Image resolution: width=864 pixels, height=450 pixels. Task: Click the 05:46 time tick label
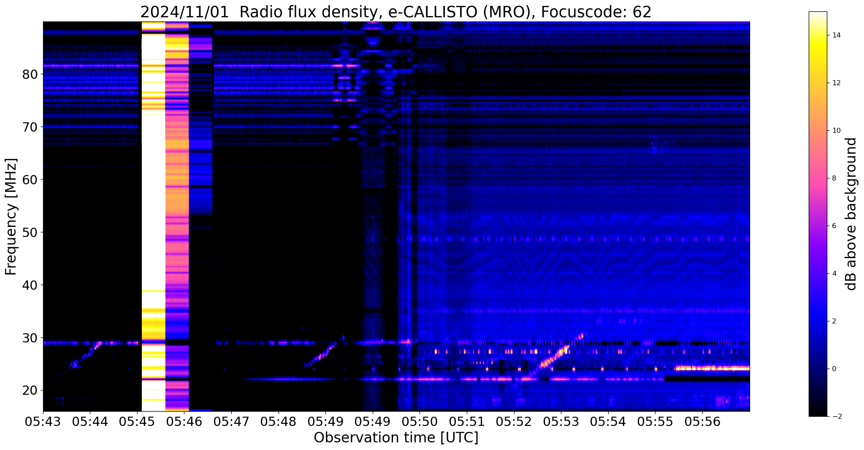point(184,422)
